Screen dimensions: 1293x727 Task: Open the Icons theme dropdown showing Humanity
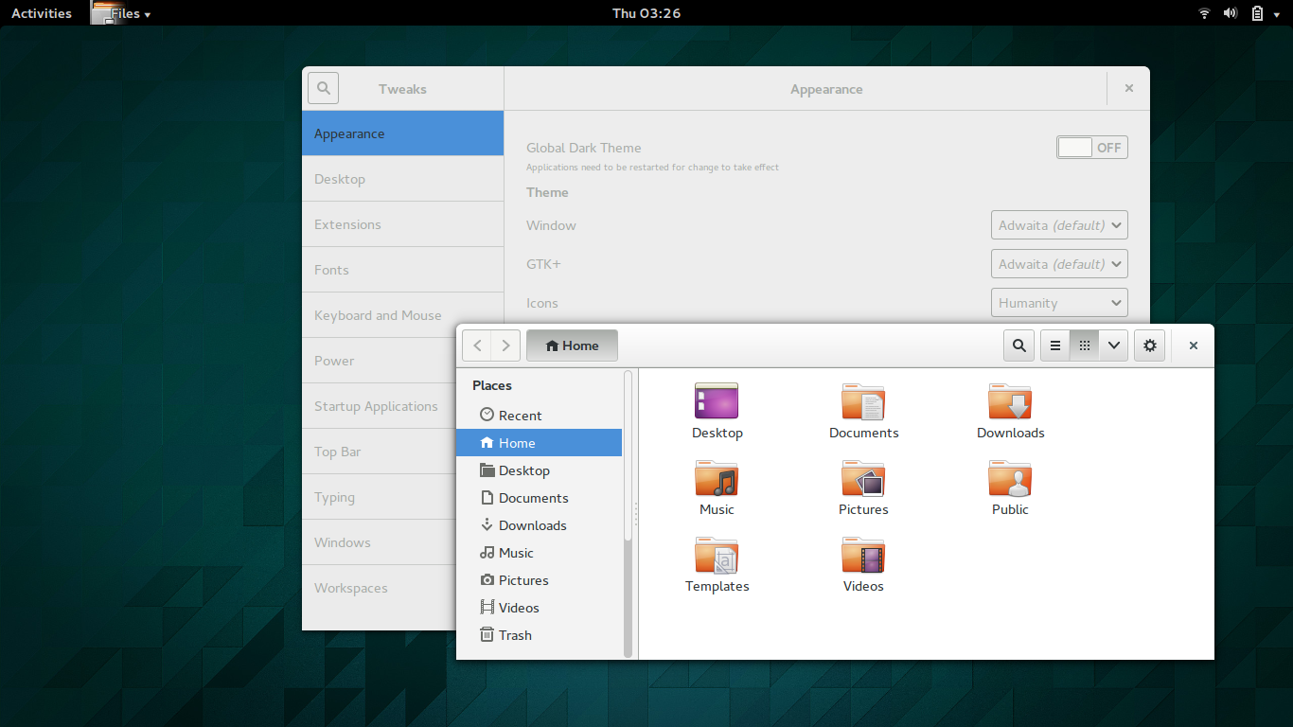pyautogui.click(x=1058, y=302)
